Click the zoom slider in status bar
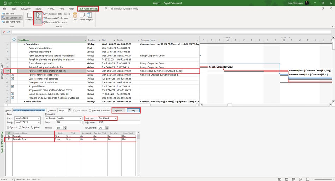The image size is (335, 181). pos(323,179)
